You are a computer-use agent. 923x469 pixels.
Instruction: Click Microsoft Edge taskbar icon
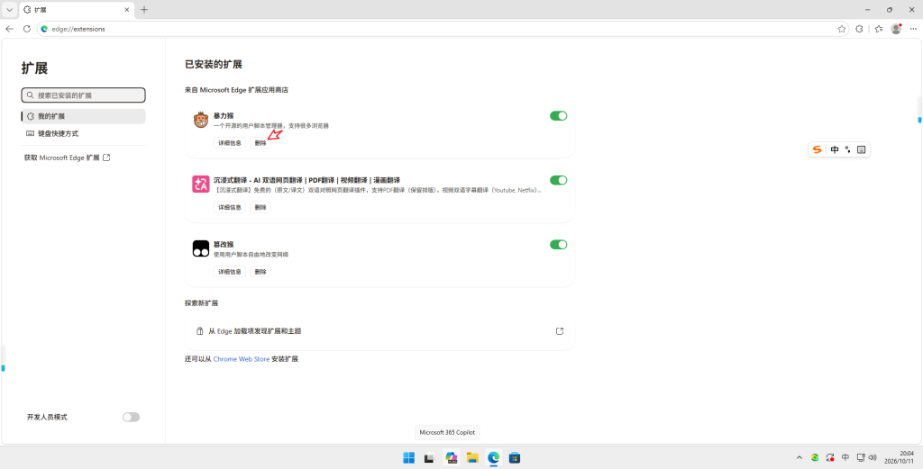click(493, 457)
